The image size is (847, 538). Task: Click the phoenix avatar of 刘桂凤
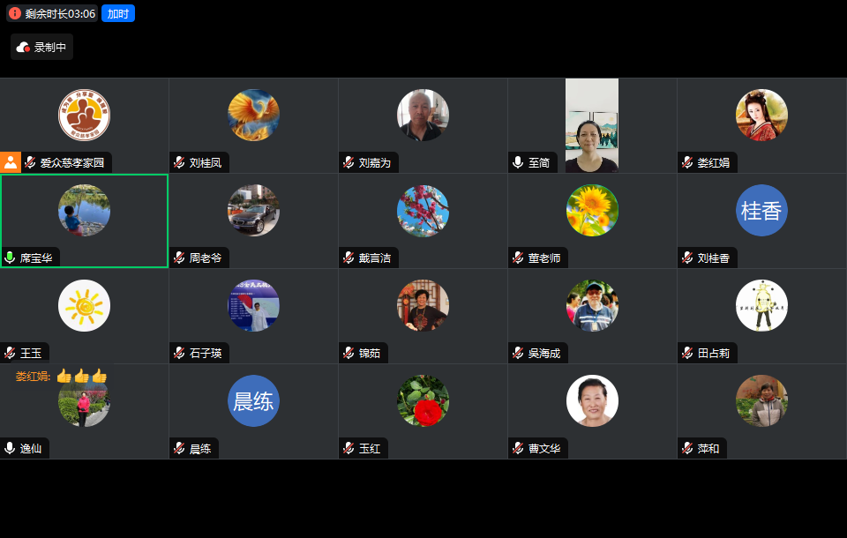pyautogui.click(x=253, y=115)
